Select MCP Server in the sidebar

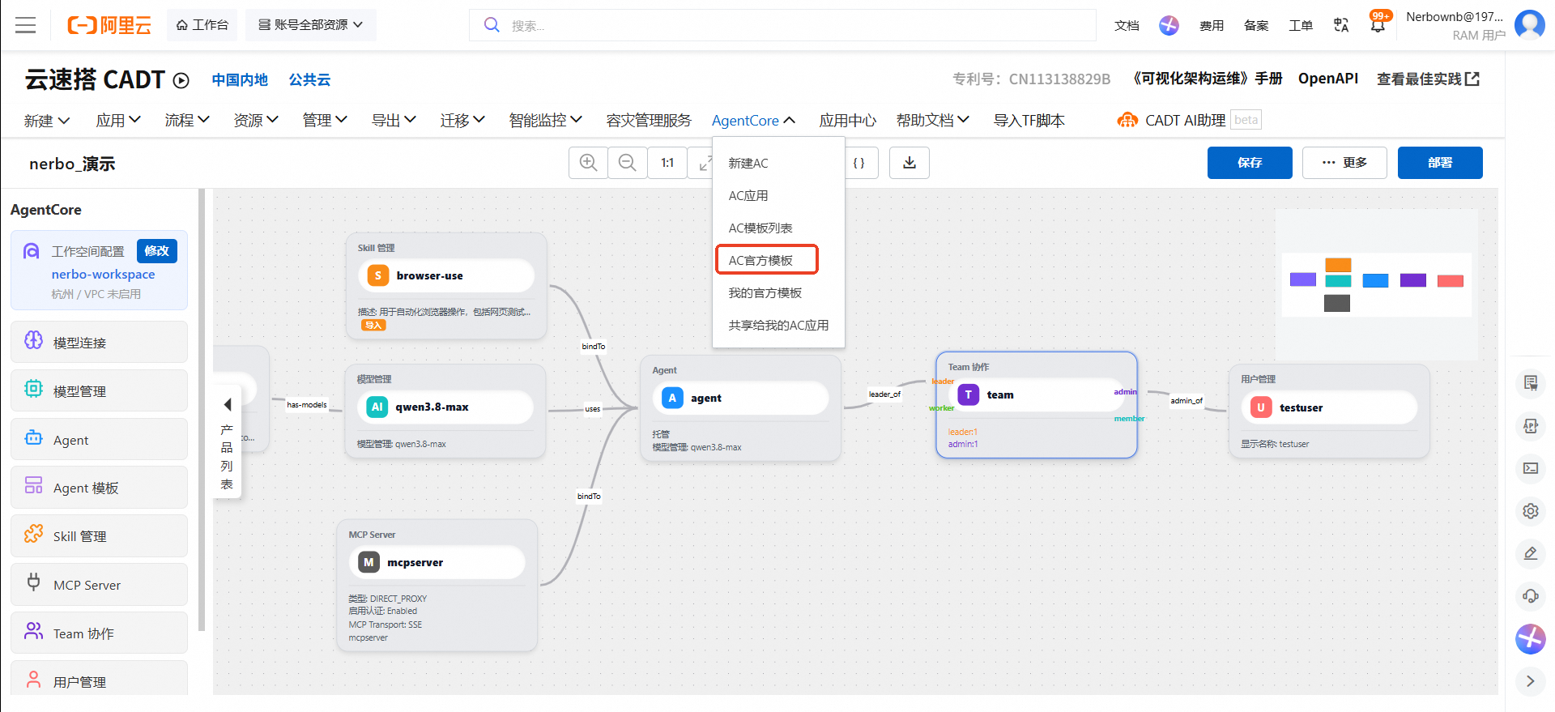pos(99,585)
